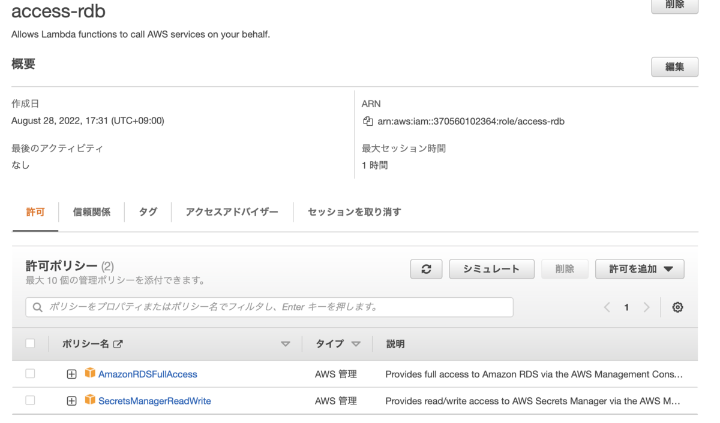Click the creation date August 28, 2022 text
This screenshot has height=423, width=720.
pyautogui.click(x=88, y=120)
